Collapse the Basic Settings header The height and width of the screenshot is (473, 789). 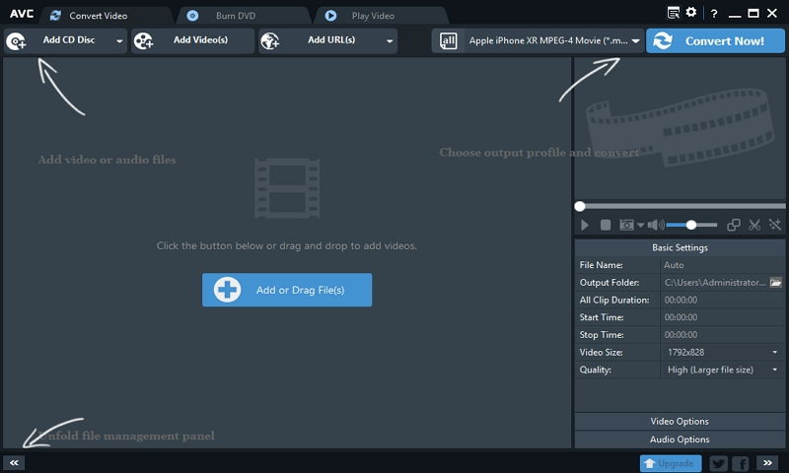(680, 247)
